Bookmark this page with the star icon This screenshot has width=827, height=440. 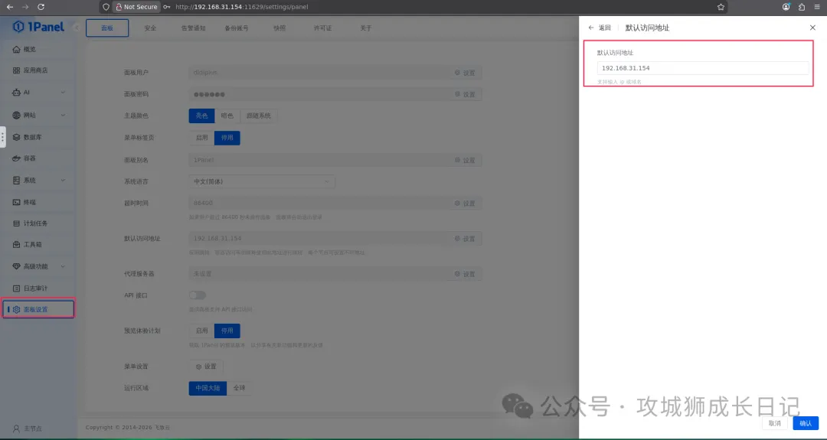coord(721,7)
